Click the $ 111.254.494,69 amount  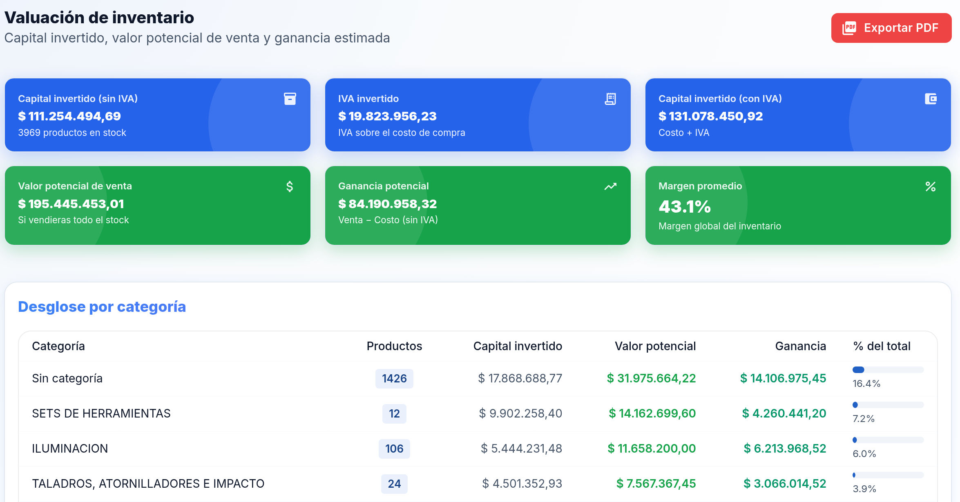pos(69,116)
